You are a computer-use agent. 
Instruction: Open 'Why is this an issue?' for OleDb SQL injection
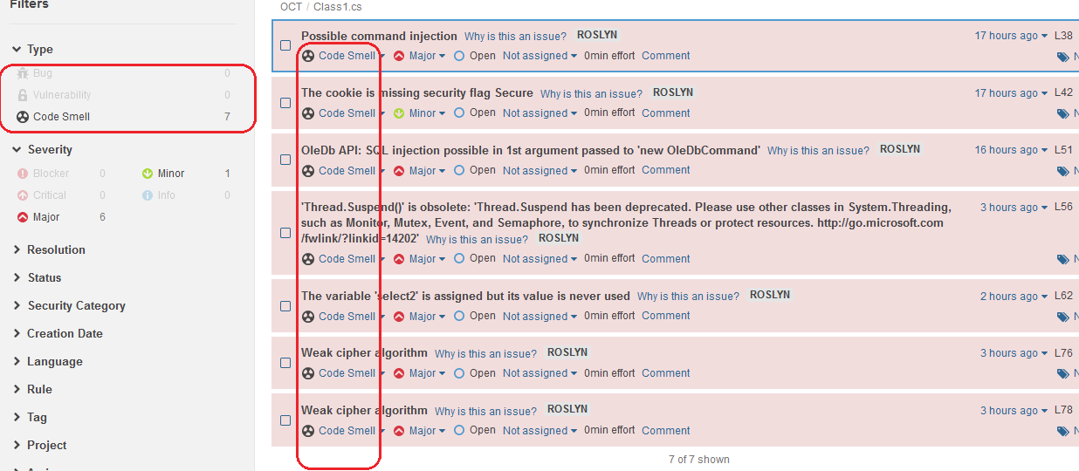coord(818,151)
